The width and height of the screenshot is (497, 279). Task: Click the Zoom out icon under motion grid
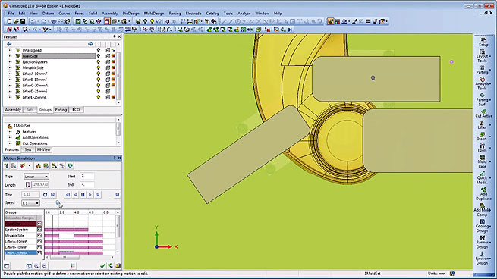pos(45,266)
